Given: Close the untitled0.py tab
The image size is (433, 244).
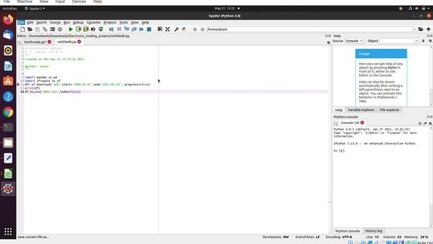Looking at the screenshot, I should pyautogui.click(x=79, y=42).
